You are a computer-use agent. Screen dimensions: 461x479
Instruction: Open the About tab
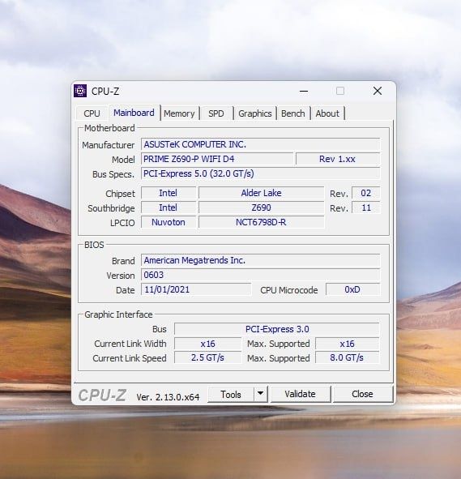point(327,113)
